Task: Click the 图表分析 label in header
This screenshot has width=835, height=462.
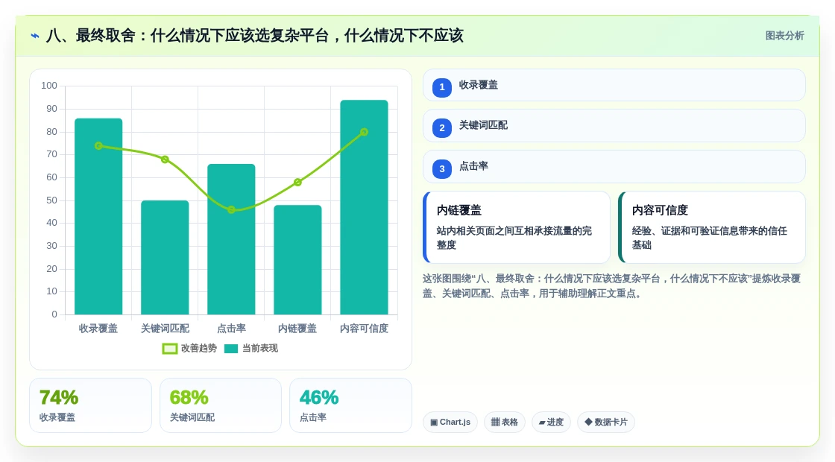Action: [784, 36]
